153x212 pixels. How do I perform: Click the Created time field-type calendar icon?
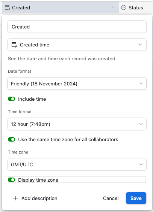point(14,45)
